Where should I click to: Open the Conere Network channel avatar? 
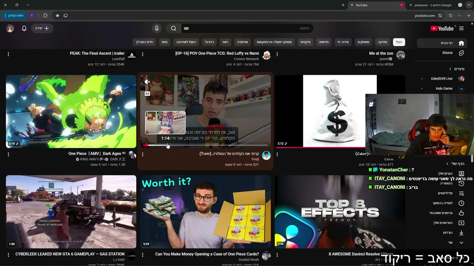[266, 55]
